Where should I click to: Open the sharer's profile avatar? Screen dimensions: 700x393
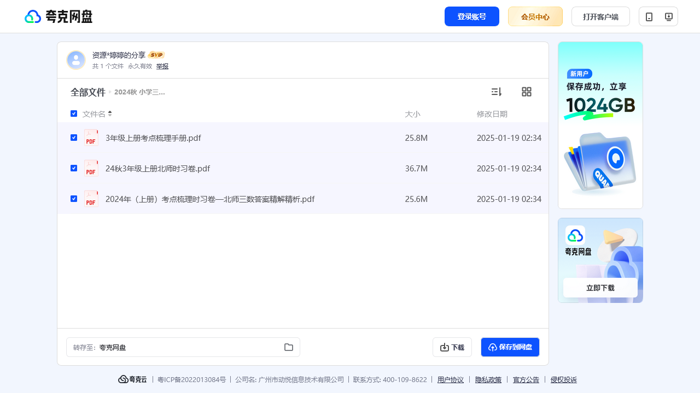tap(76, 60)
